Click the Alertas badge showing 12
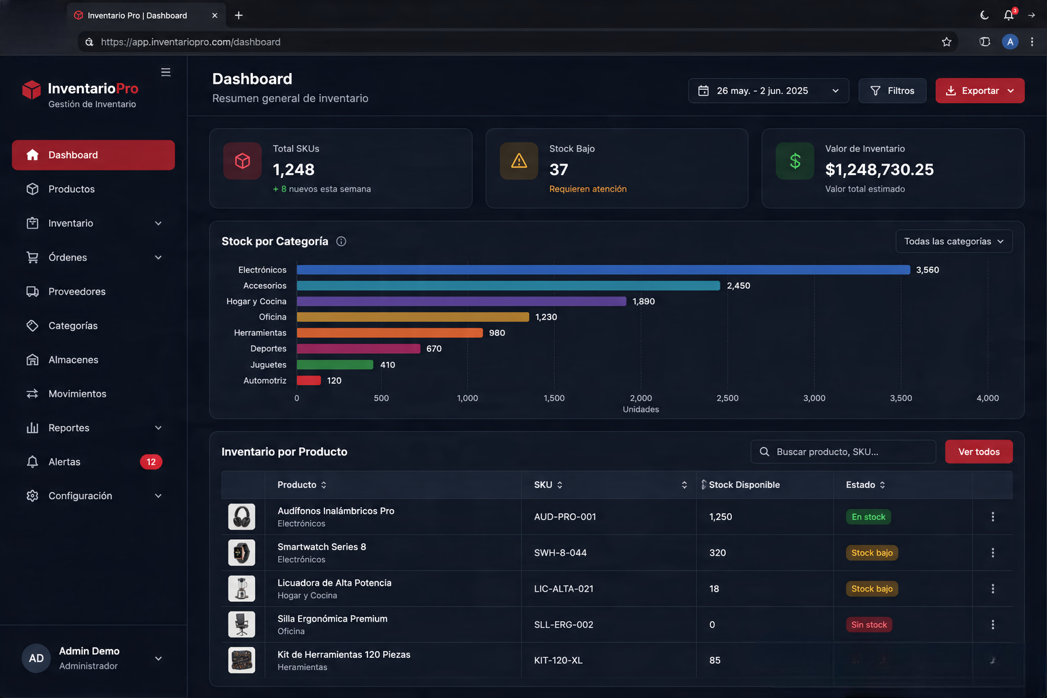Image resolution: width=1047 pixels, height=698 pixels. point(151,462)
